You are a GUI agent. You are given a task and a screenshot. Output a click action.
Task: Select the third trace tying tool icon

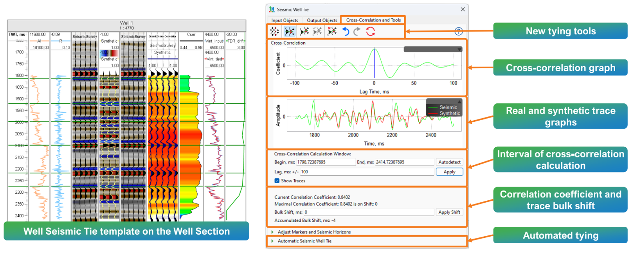tap(304, 31)
